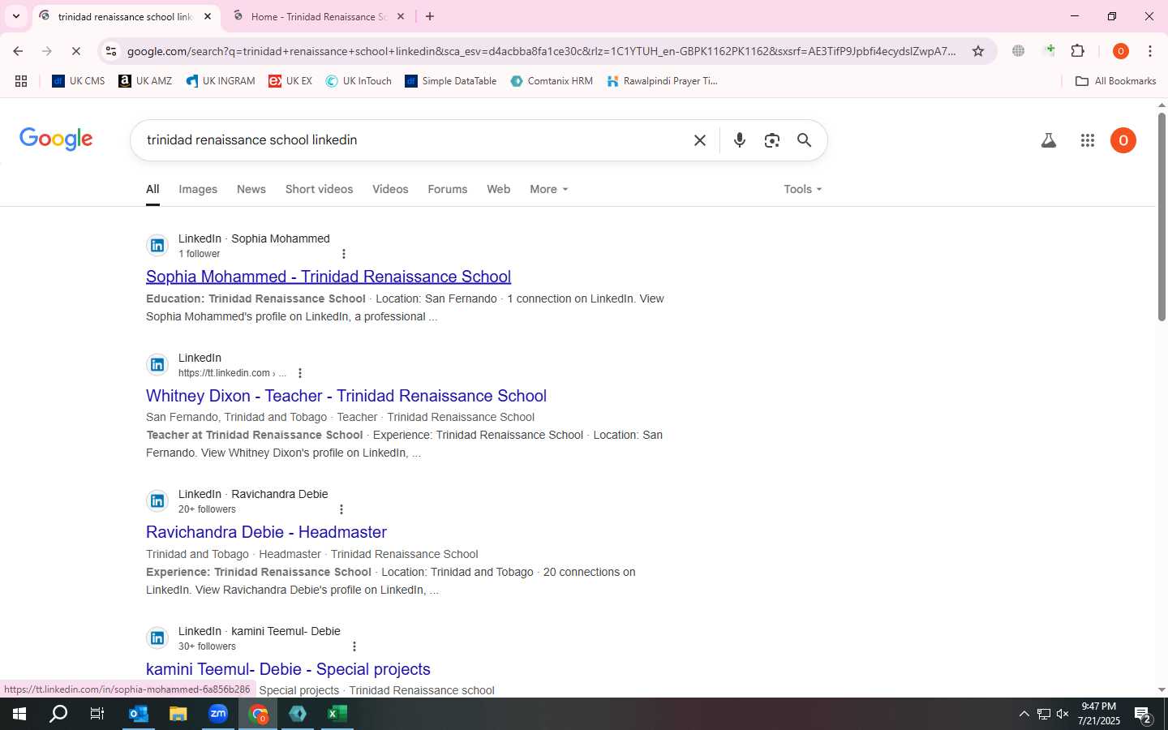
Task: Clear the search box with X icon
Action: click(700, 140)
